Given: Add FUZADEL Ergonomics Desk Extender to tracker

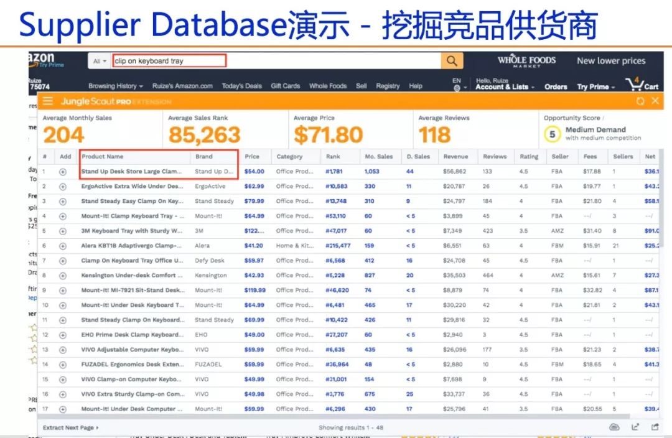Looking at the screenshot, I should 63,365.
